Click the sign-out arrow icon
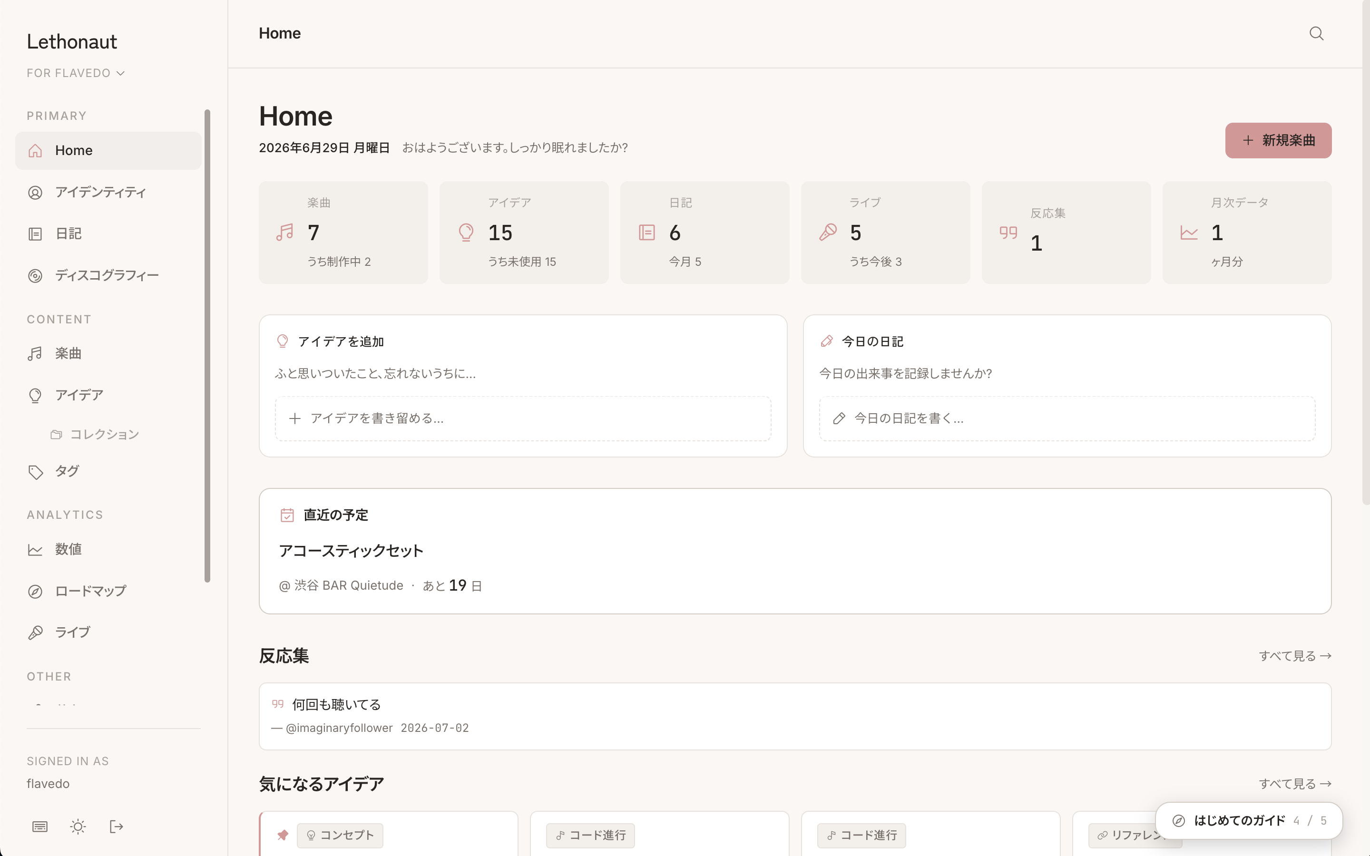Image resolution: width=1370 pixels, height=856 pixels. (x=116, y=827)
